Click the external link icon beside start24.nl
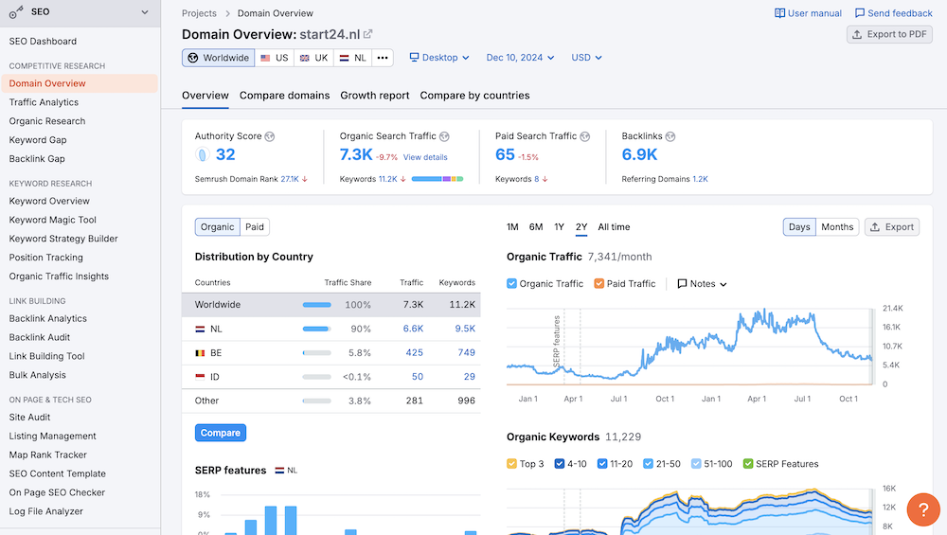 click(x=368, y=34)
